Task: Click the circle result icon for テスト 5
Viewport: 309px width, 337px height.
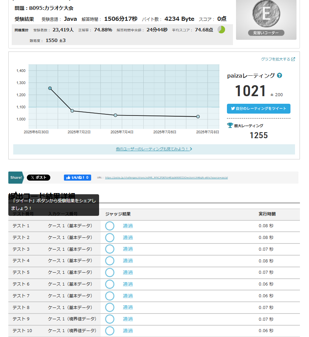Action: pyautogui.click(x=110, y=273)
